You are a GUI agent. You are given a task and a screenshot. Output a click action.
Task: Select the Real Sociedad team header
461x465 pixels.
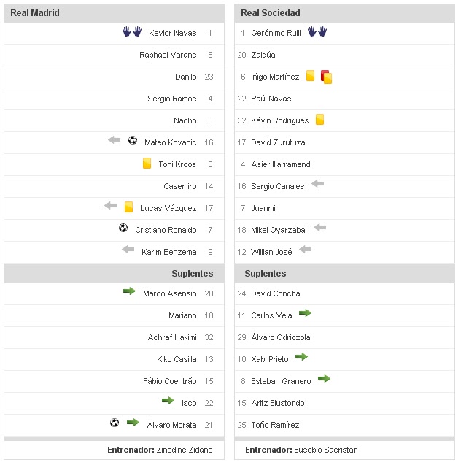tap(271, 13)
